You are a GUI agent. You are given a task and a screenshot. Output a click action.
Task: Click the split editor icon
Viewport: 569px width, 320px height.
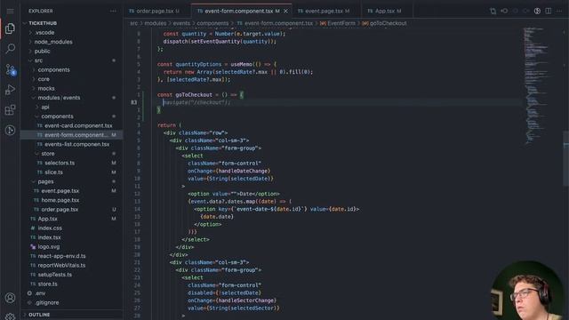(549, 11)
